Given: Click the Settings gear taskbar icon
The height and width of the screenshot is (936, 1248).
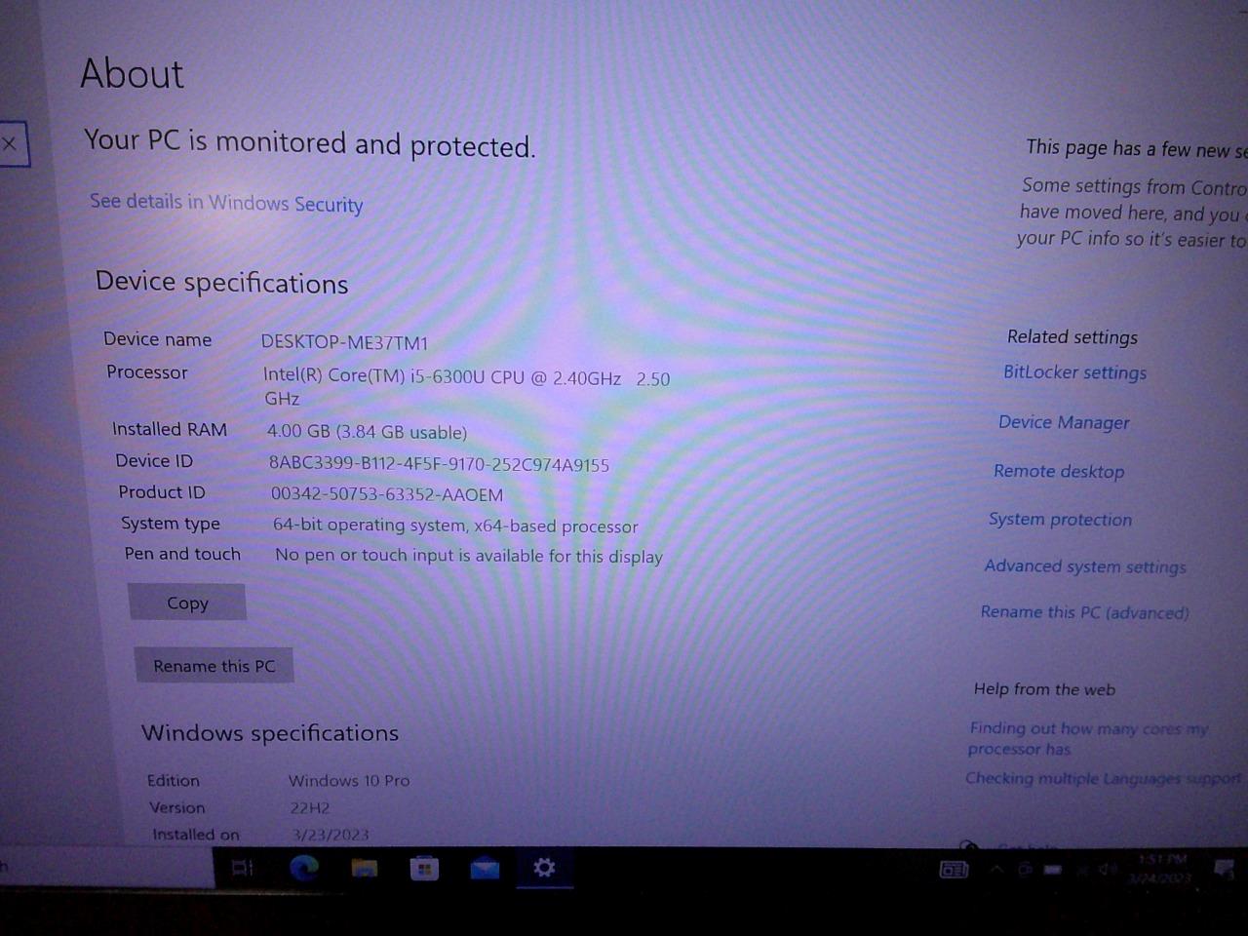Looking at the screenshot, I should click(545, 867).
